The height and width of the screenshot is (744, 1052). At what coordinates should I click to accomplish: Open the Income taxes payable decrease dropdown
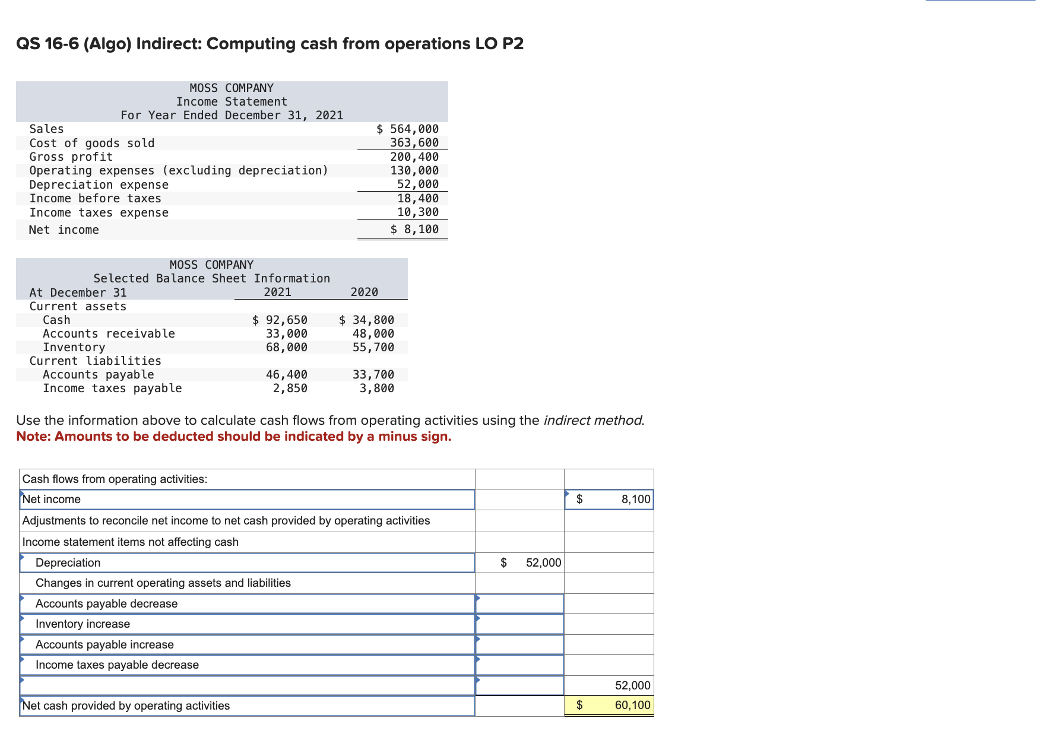point(246,664)
